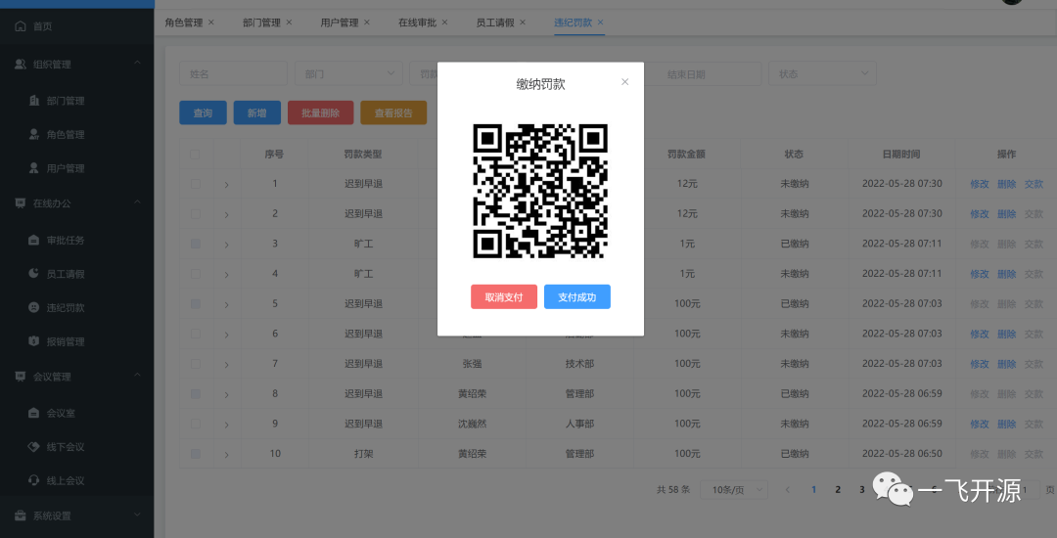Toggle the select-all header checkbox

point(195,155)
